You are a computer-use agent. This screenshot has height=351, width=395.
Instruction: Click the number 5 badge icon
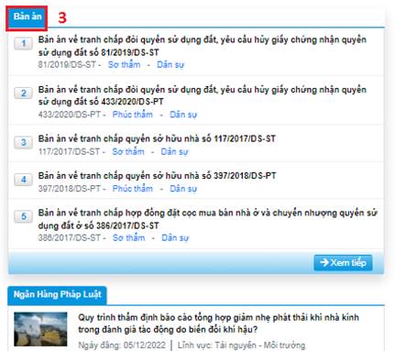click(x=23, y=216)
